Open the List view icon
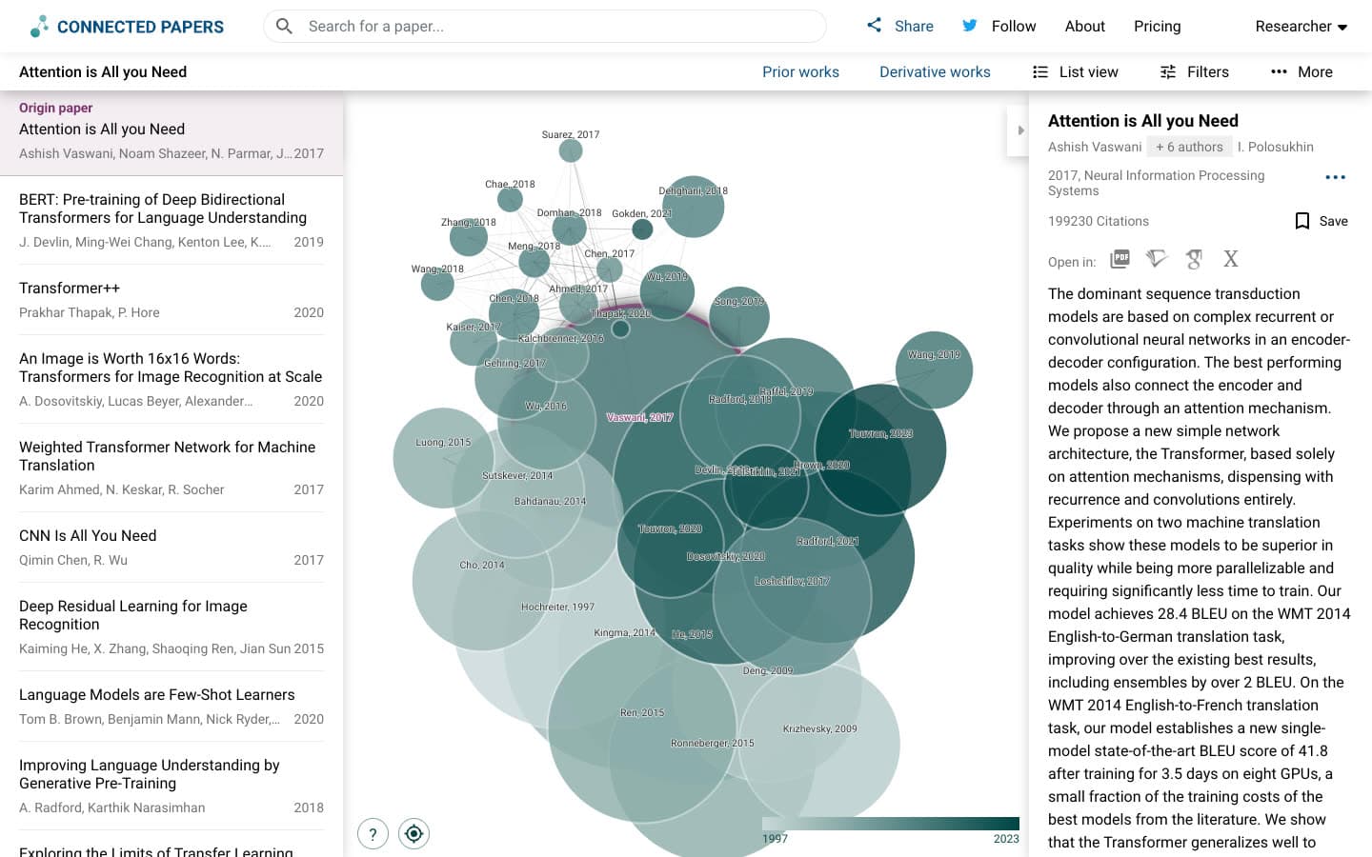The height and width of the screenshot is (857, 1372). [1040, 71]
